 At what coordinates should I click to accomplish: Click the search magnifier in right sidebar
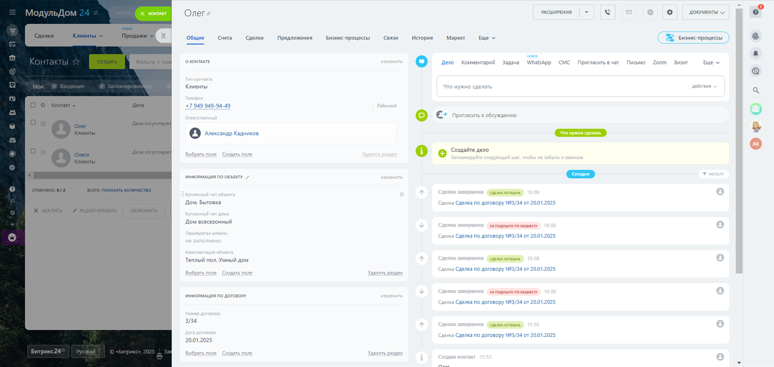[x=755, y=90]
